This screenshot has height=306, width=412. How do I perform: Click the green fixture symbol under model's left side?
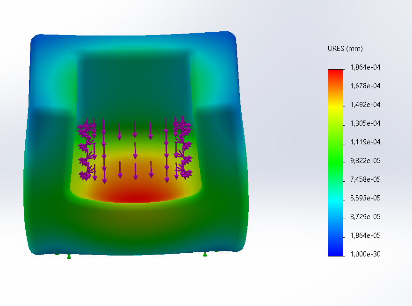click(69, 256)
